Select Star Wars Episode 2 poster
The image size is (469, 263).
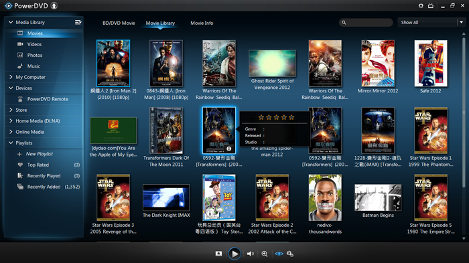[272, 197]
